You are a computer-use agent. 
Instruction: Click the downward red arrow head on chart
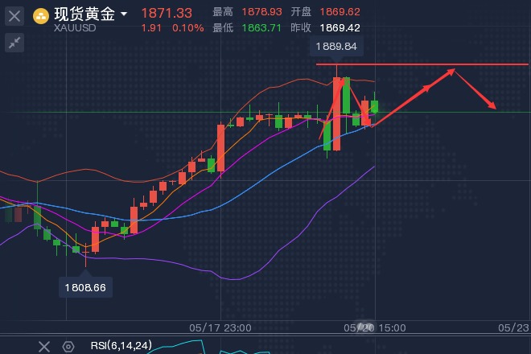coord(492,106)
